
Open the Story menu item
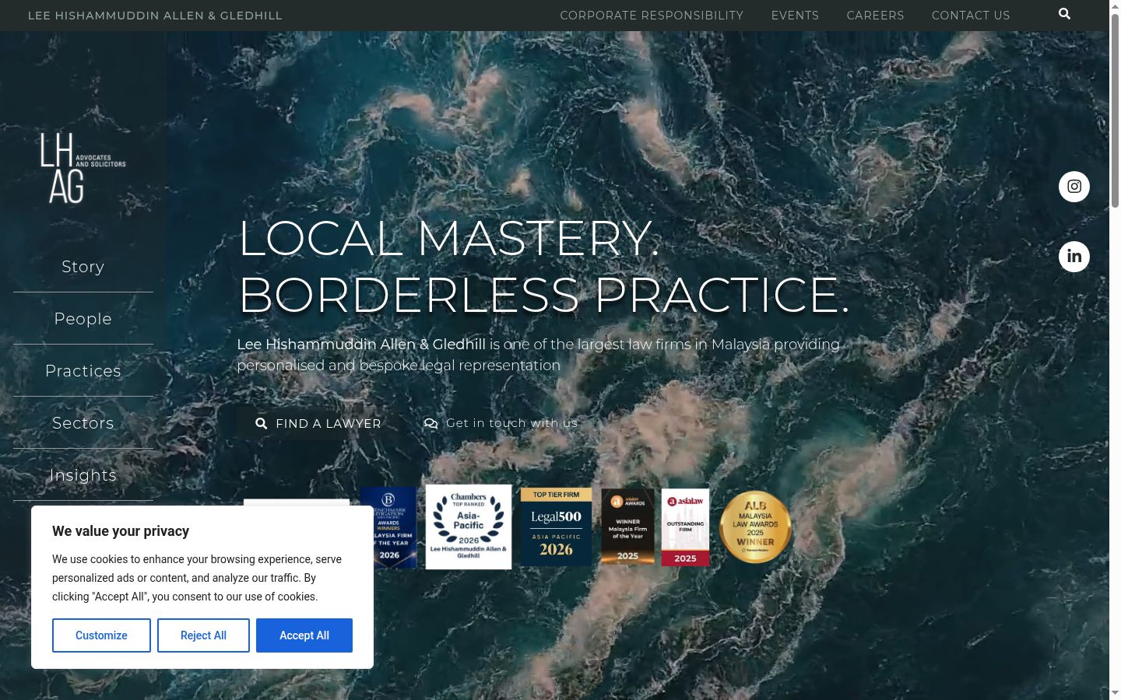click(83, 267)
